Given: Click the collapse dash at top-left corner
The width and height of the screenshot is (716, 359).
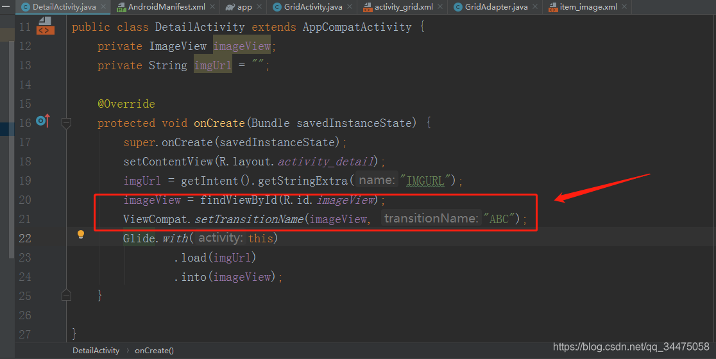Looking at the screenshot, I should 6,6.
